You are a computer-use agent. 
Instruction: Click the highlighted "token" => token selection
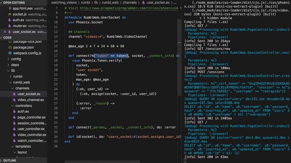tap(111, 56)
